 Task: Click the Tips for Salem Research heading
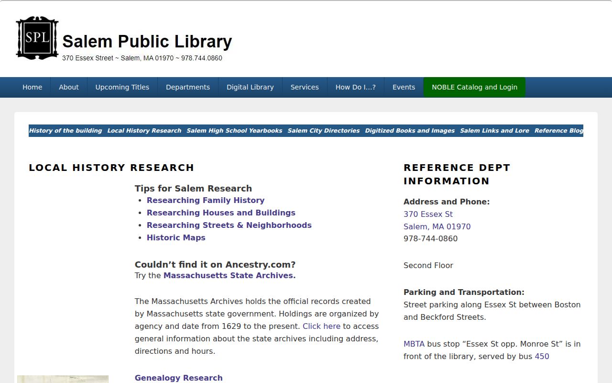point(193,188)
